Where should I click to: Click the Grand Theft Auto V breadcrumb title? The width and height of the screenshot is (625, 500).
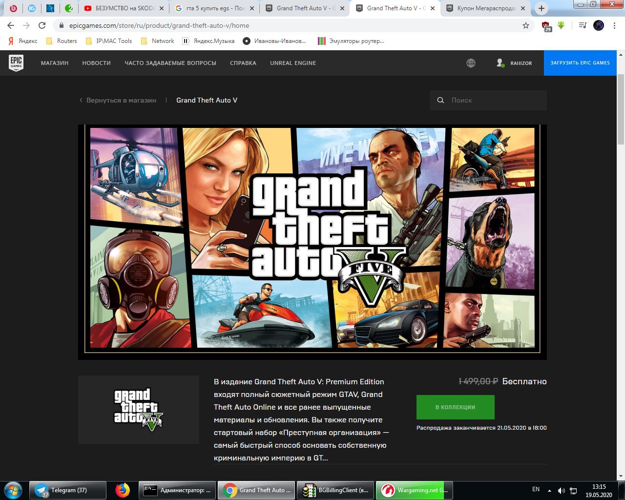[207, 100]
